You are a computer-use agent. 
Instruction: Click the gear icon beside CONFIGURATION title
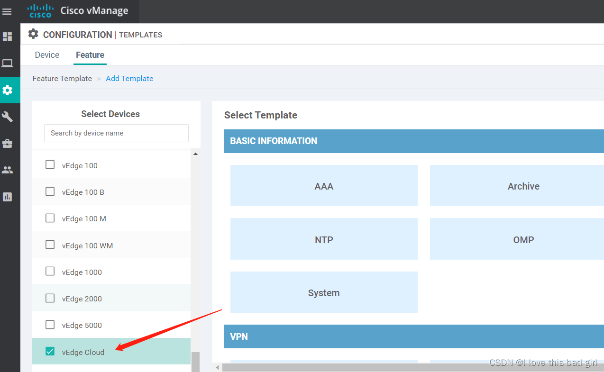(x=33, y=34)
